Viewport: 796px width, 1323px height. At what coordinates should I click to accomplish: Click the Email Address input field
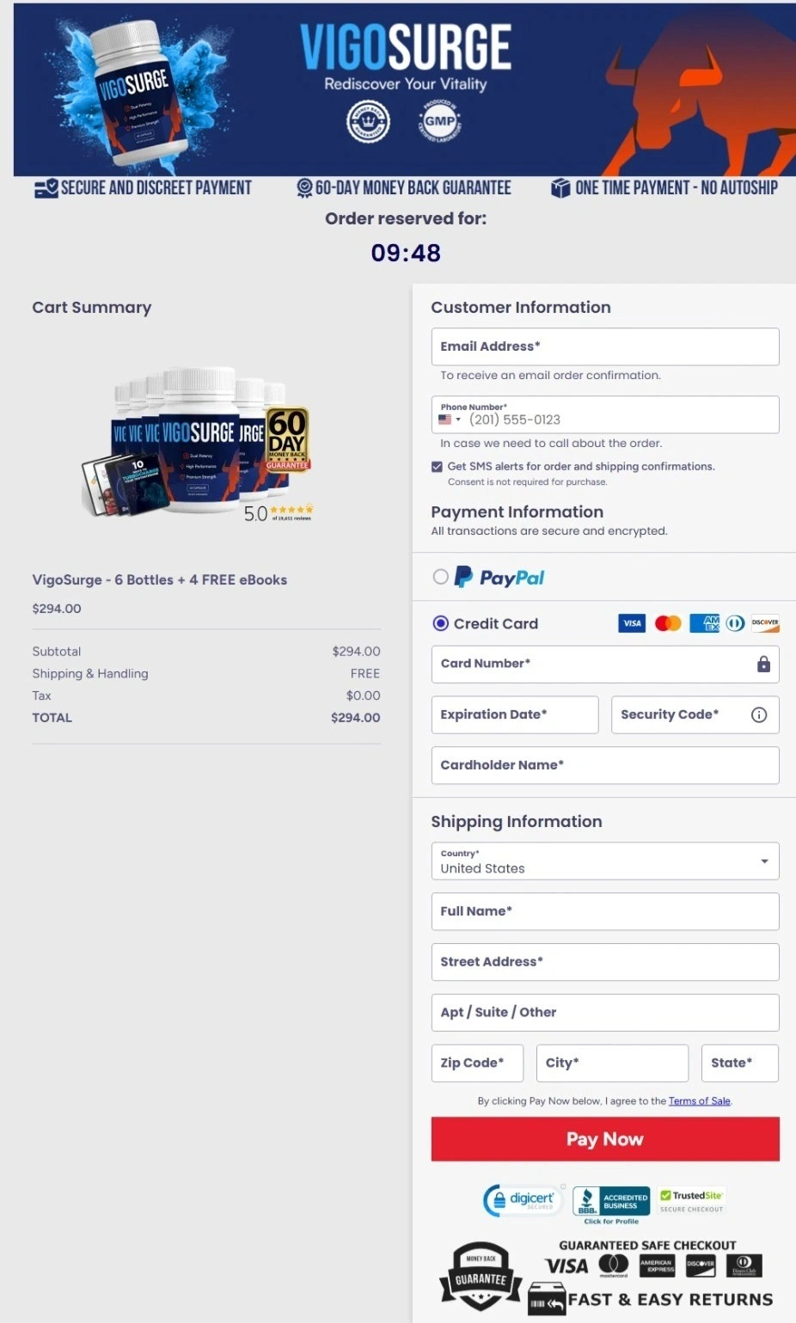click(x=604, y=346)
